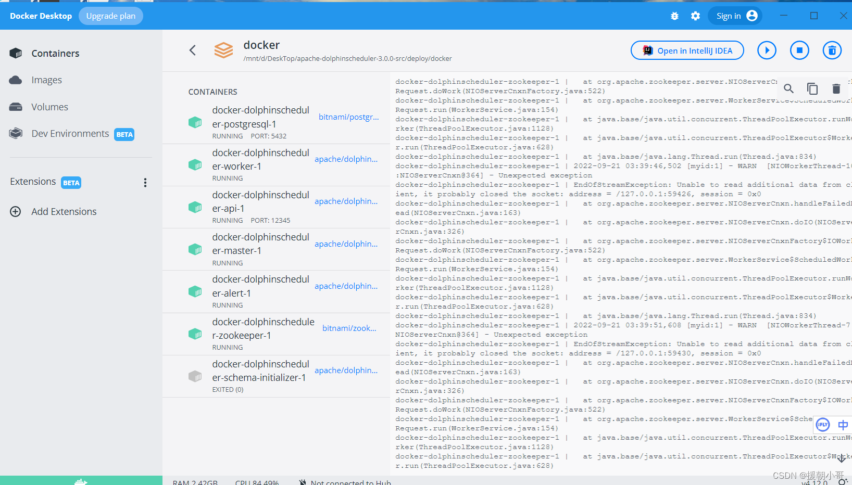852x485 pixels.
Task: Open the bitnami/zook... image link
Action: (349, 328)
